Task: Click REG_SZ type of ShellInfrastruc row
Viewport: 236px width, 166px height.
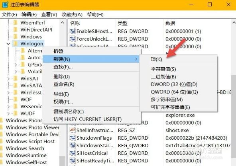Action: coord(126,130)
